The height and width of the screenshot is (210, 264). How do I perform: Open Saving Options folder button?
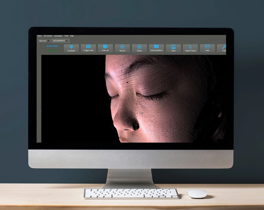[156, 48]
